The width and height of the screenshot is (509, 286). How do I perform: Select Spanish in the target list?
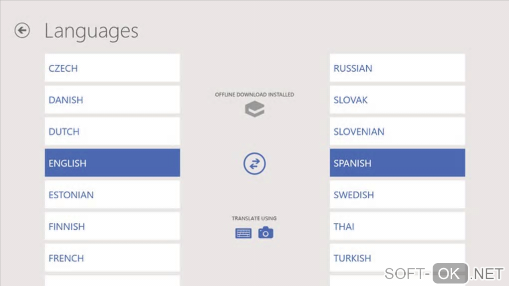click(397, 163)
